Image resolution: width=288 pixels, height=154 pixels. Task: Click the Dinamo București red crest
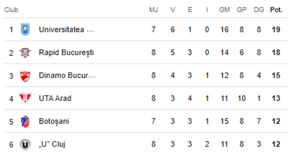point(25,76)
